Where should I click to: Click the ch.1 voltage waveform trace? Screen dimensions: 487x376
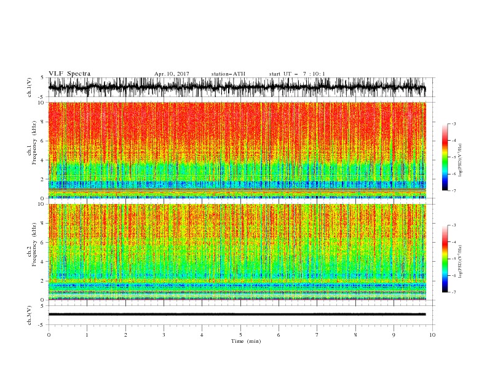pos(237,87)
